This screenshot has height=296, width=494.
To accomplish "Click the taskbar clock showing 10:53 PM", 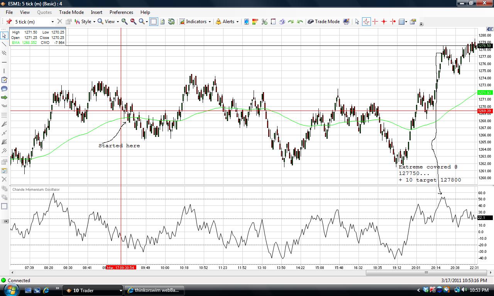I will click(480, 290).
